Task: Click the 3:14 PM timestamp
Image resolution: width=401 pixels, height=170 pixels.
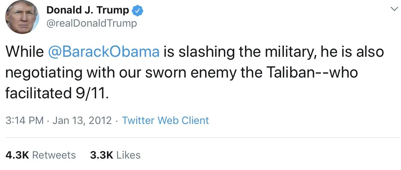Action: point(25,120)
